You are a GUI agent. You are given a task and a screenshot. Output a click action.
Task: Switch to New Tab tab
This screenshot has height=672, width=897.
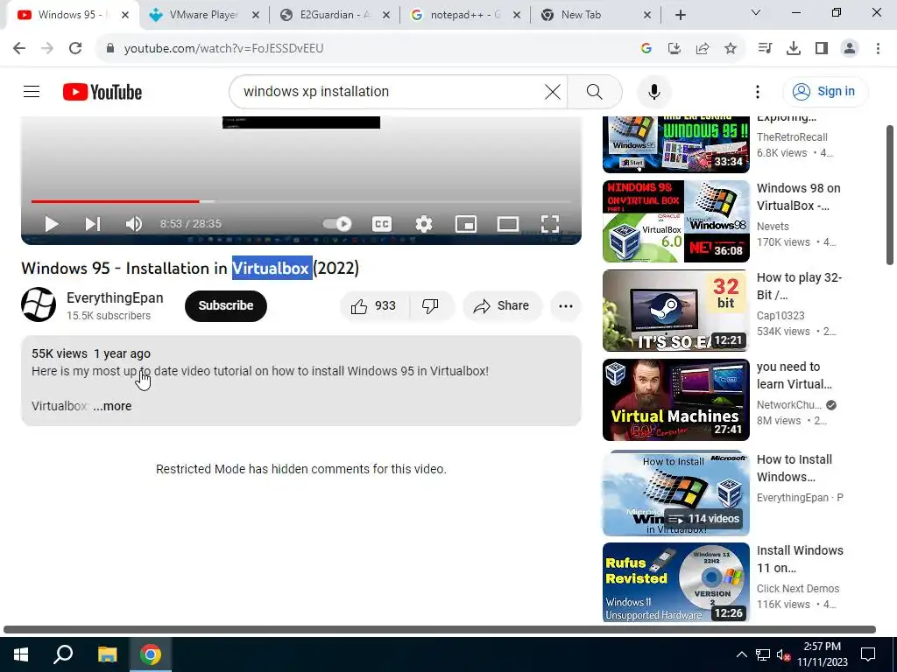[580, 15]
